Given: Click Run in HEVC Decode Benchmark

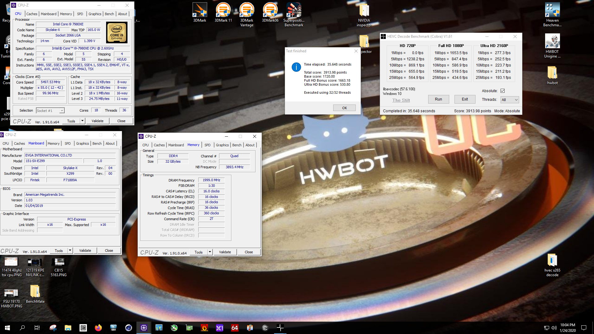Looking at the screenshot, I should point(438,99).
